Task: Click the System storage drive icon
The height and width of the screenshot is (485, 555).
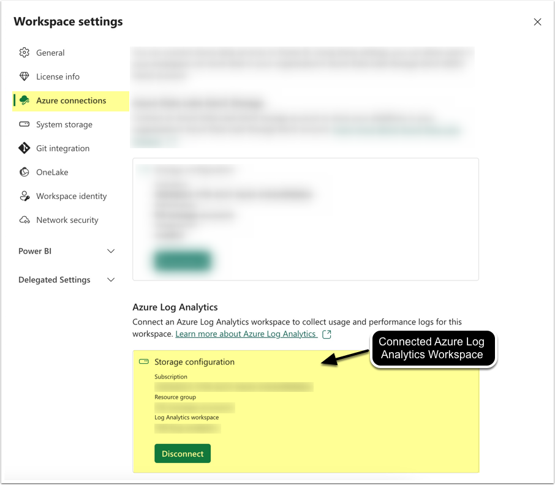Action: click(24, 124)
